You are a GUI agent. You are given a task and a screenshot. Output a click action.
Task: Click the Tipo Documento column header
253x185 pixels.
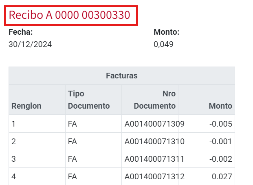pos(89,100)
